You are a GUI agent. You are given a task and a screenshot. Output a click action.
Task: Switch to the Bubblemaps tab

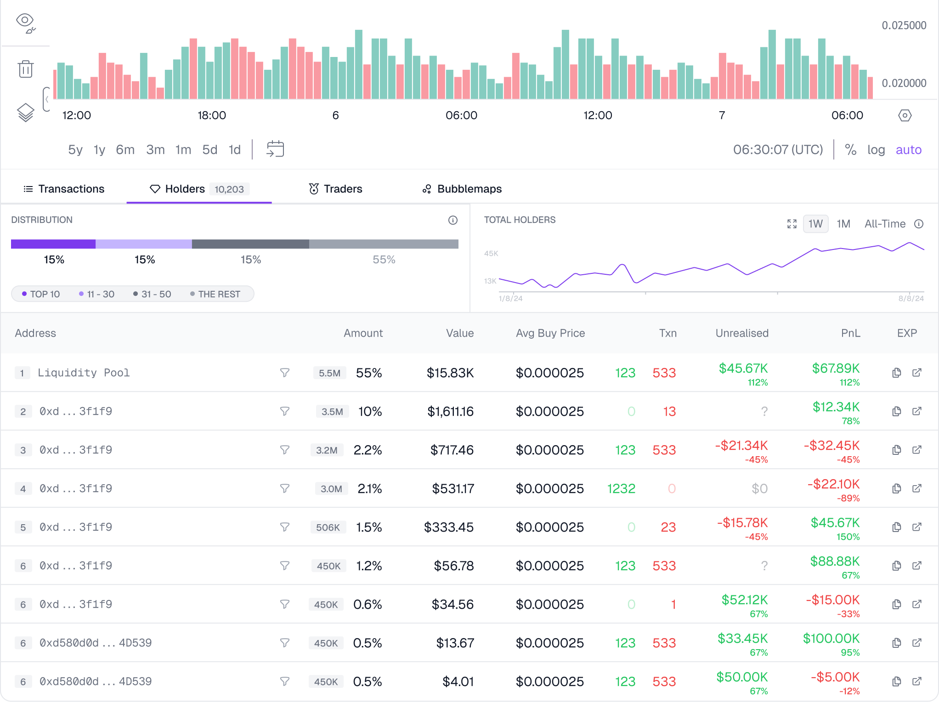462,189
